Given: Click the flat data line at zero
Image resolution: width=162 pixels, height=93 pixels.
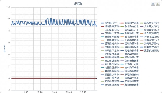Looking at the screenshot, I should tap(54, 78).
